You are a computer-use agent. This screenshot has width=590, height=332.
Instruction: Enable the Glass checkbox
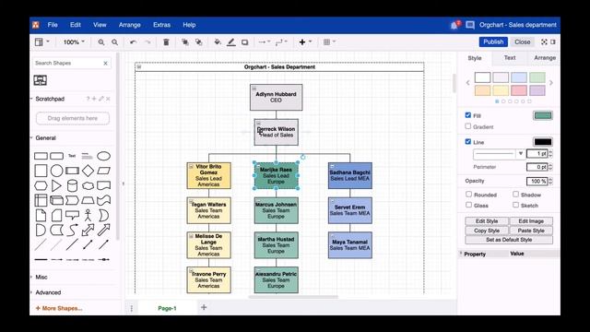(469, 205)
